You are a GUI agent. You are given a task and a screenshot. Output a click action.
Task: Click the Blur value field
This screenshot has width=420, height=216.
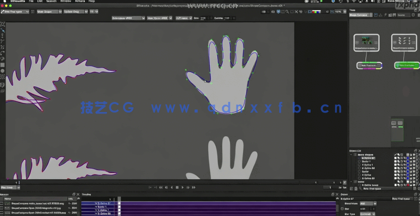[366, 208]
